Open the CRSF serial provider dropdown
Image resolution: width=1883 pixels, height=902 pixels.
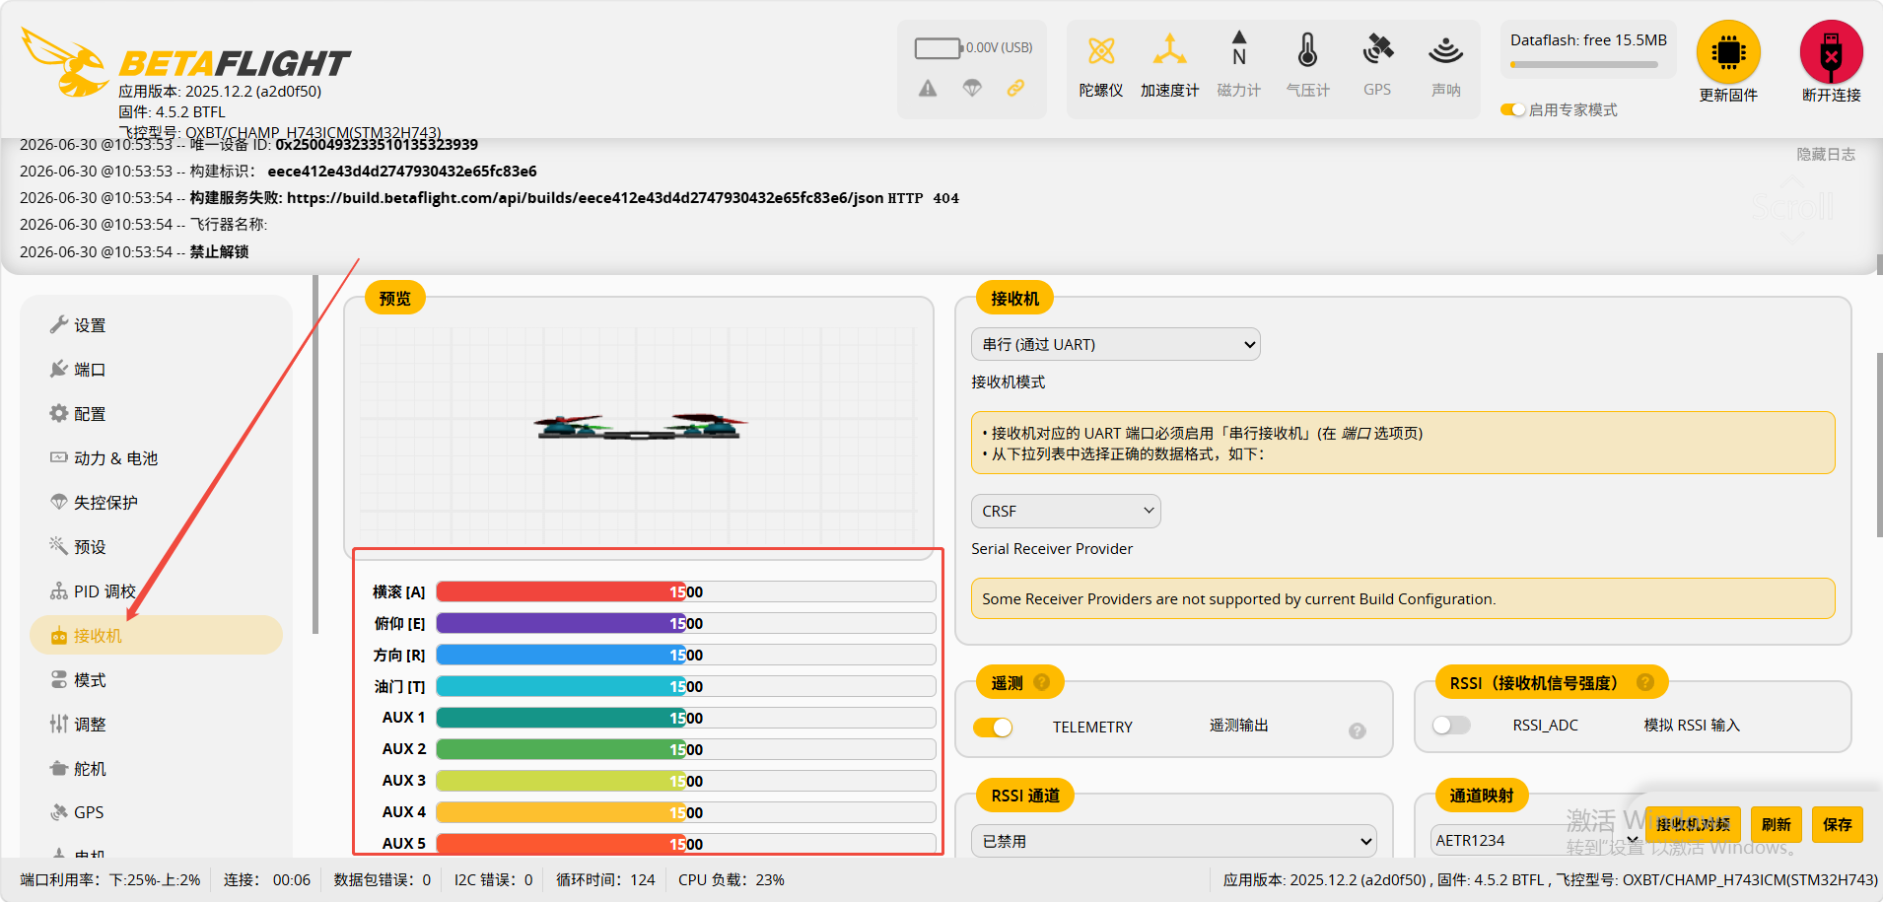1066,511
